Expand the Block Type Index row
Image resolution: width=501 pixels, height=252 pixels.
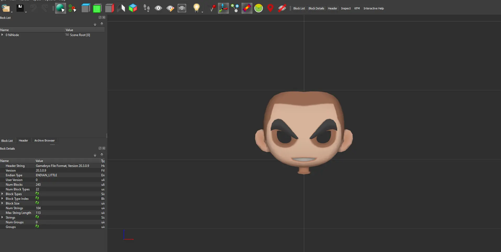(x=2, y=198)
